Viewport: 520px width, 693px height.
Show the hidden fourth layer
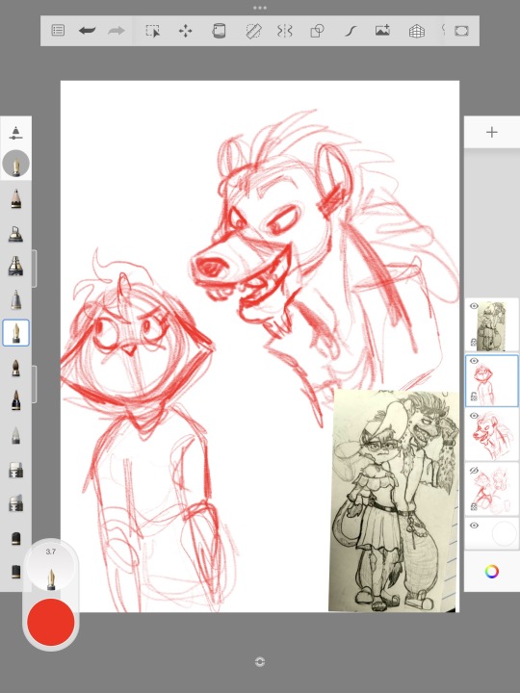pyautogui.click(x=474, y=471)
